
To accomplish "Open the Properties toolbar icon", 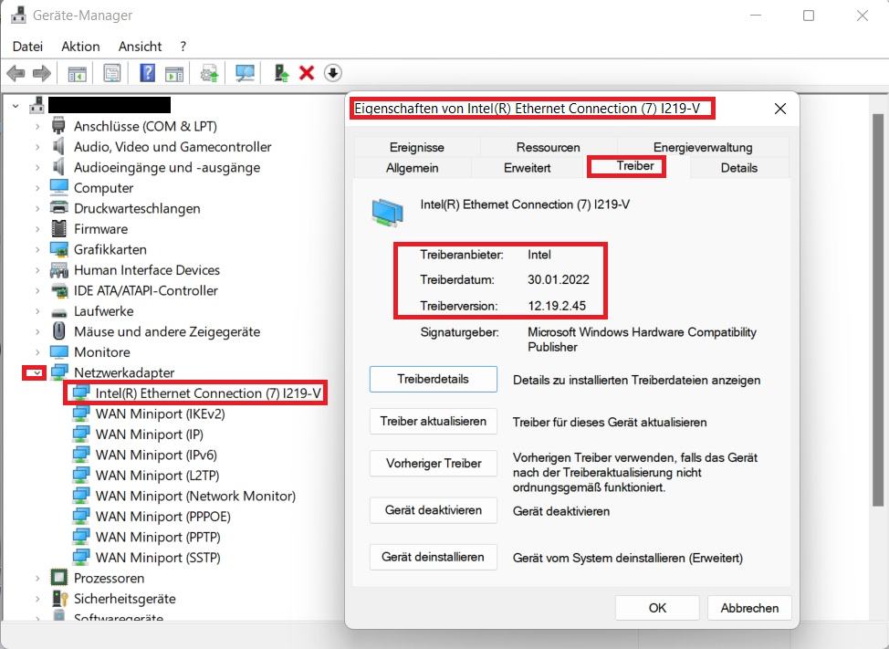I will (112, 73).
